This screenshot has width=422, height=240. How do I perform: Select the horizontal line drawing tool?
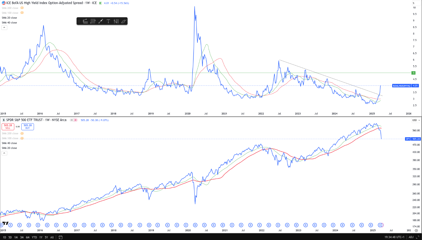[93, 21]
